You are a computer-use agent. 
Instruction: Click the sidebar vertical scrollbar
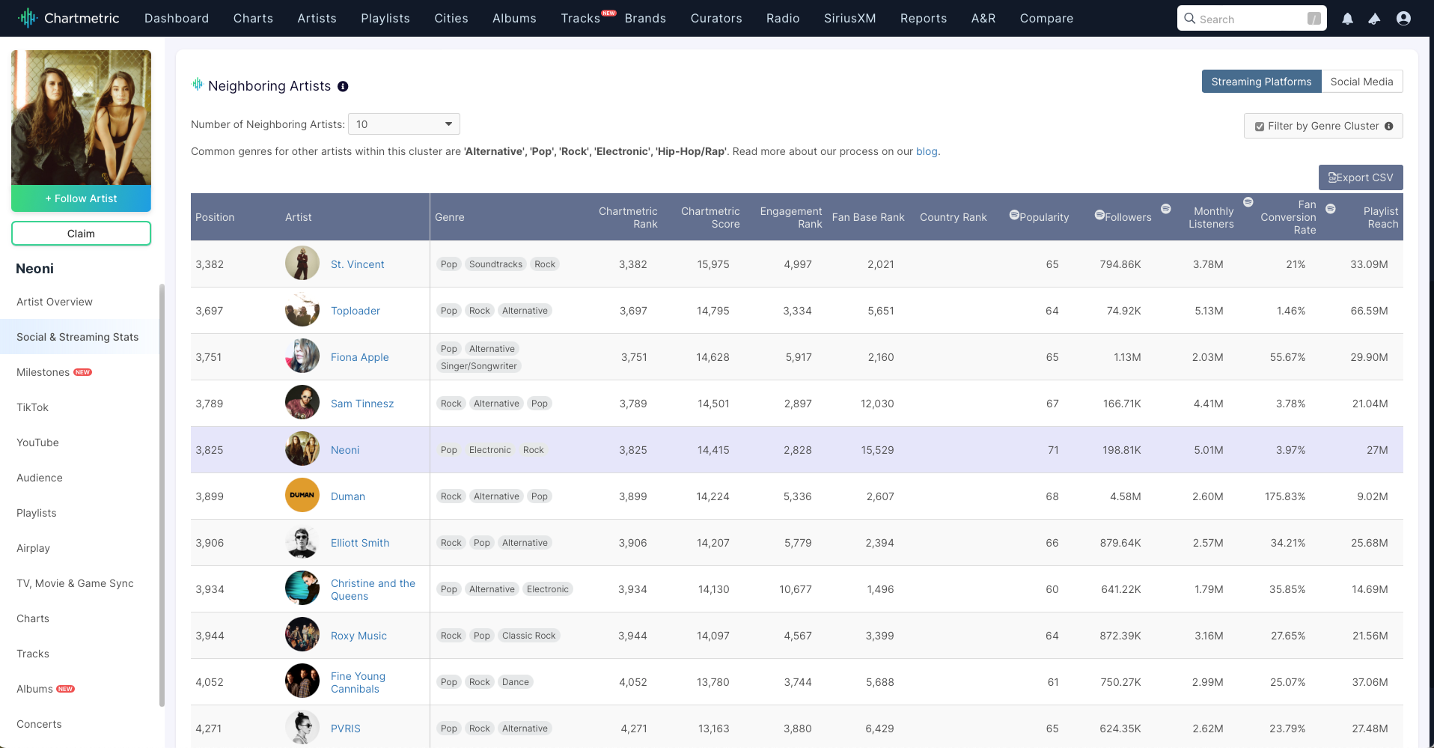(162, 494)
